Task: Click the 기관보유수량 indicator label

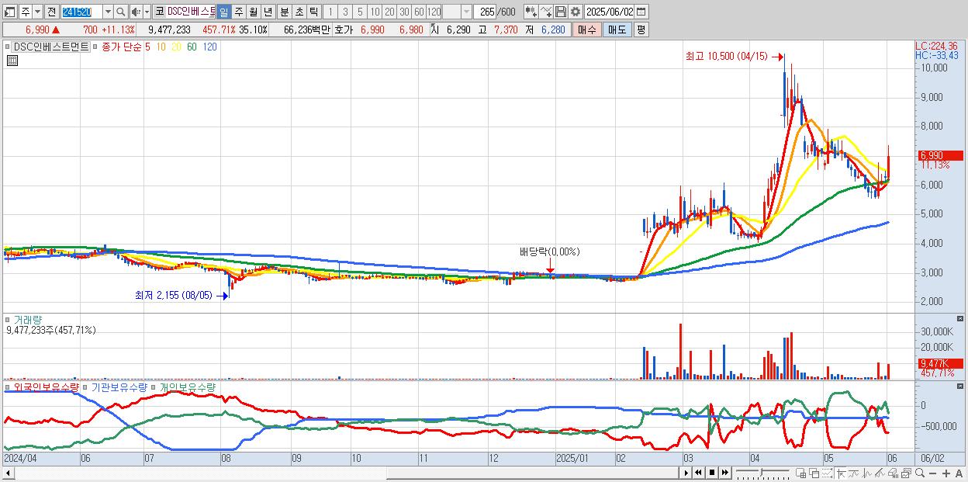Action: pos(119,387)
